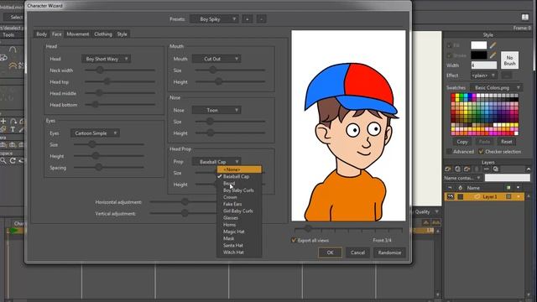Click the Width input field
This screenshot has height=302, width=537.
pyautogui.click(x=483, y=65)
